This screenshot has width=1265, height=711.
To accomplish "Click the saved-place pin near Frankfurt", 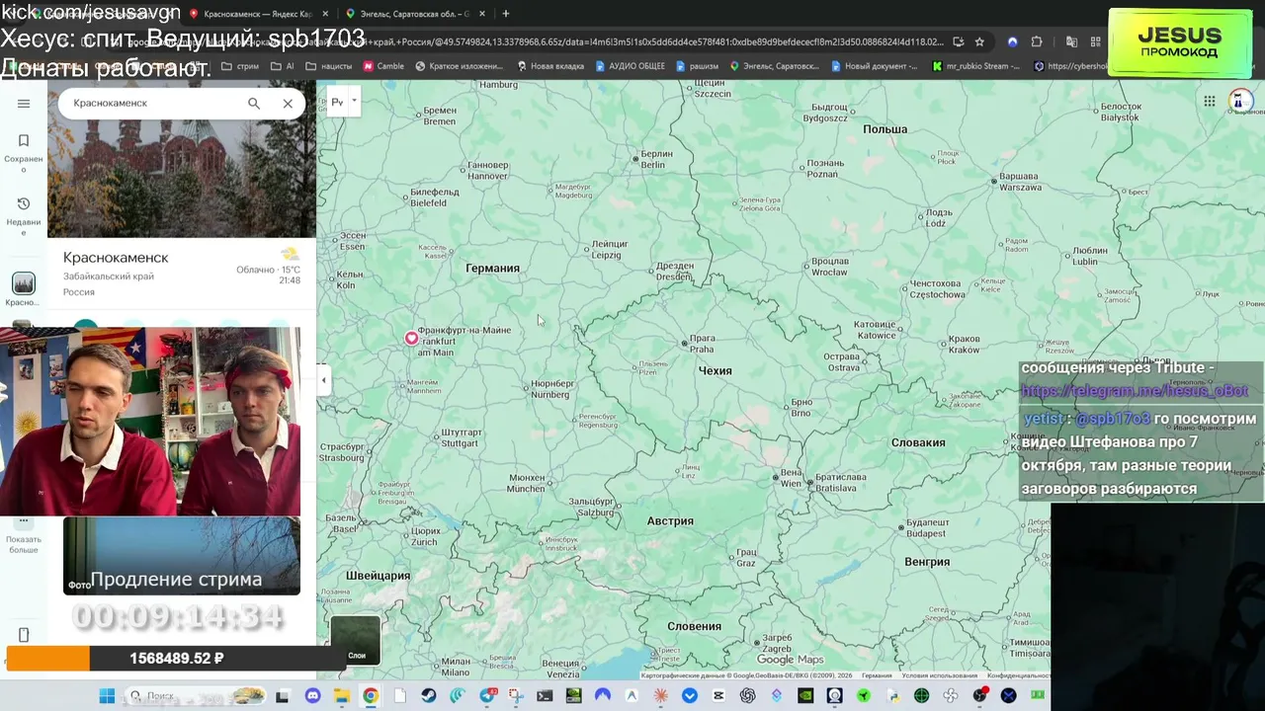I will (x=411, y=338).
